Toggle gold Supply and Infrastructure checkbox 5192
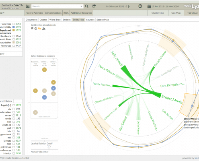This screenshot has height=161, width=199. (14, 30)
